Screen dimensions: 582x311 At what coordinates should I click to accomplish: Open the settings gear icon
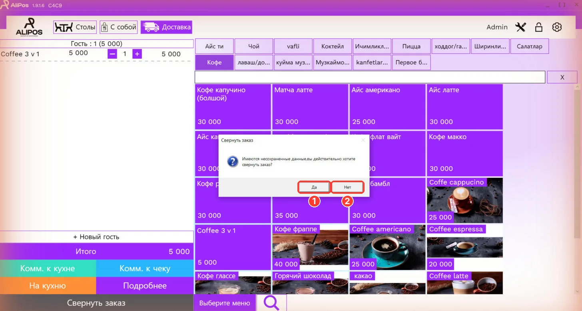pyautogui.click(x=557, y=27)
